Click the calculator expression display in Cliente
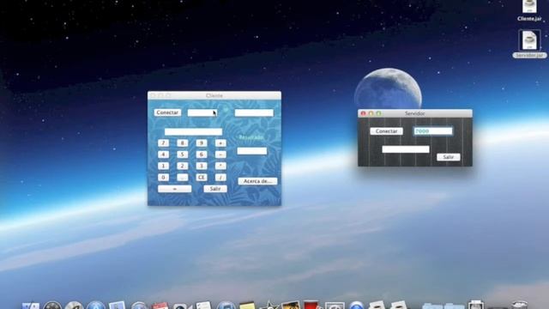549x309 pixels. click(193, 131)
